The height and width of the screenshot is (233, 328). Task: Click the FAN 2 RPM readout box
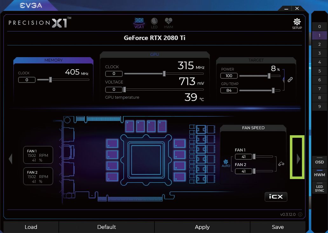pyautogui.click(x=38, y=176)
